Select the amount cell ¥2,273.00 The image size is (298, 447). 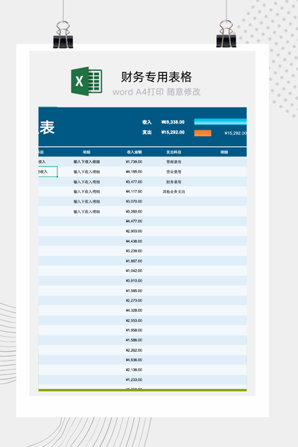134,300
